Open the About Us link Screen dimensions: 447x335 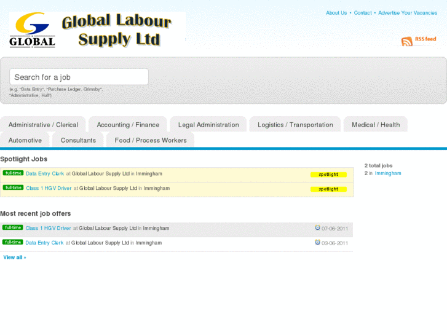coord(336,13)
